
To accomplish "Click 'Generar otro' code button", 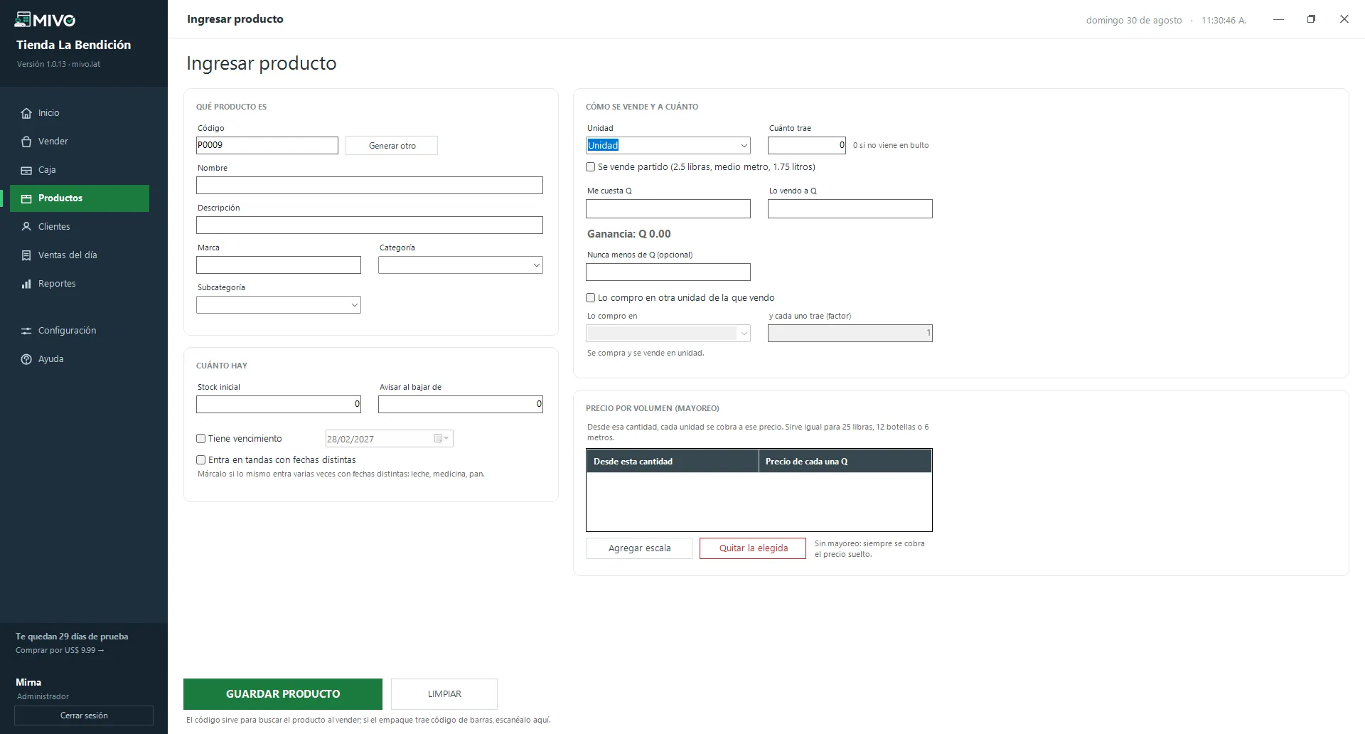I will (x=392, y=146).
